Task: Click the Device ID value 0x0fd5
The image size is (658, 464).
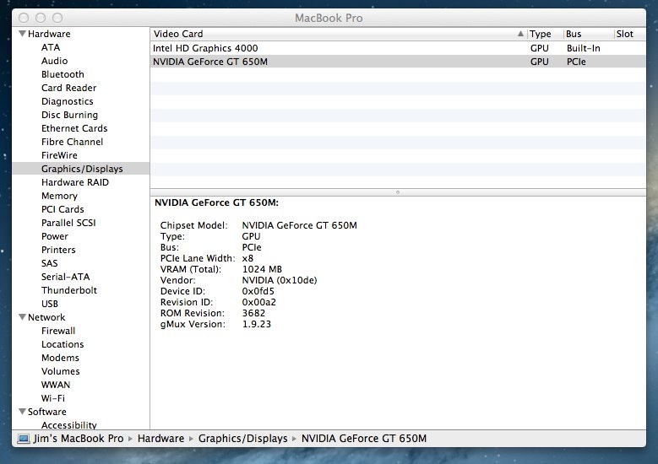Action: click(x=258, y=291)
